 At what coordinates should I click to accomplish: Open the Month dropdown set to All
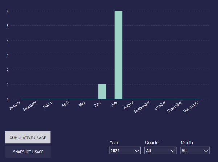click(x=195, y=151)
